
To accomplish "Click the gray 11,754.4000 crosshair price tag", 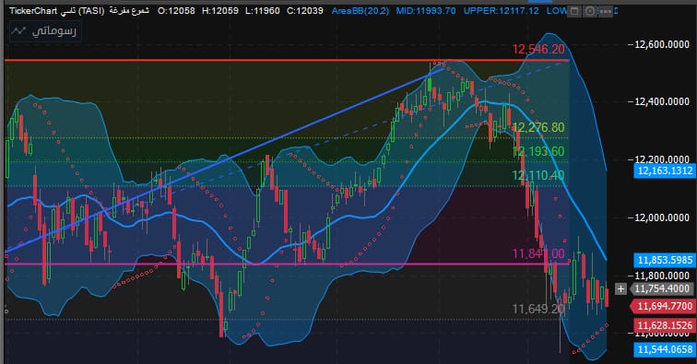I will click(x=662, y=288).
